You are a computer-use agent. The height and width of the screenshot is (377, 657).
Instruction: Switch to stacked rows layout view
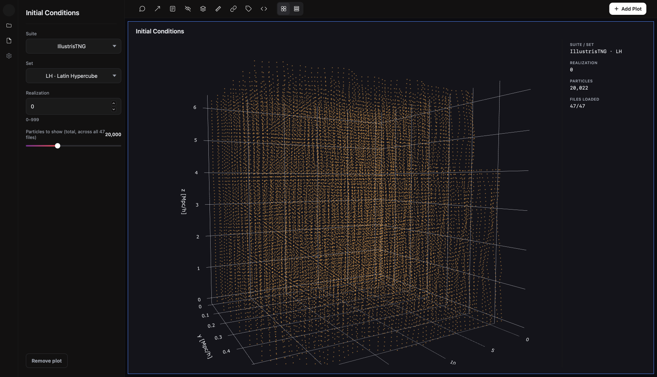(297, 9)
